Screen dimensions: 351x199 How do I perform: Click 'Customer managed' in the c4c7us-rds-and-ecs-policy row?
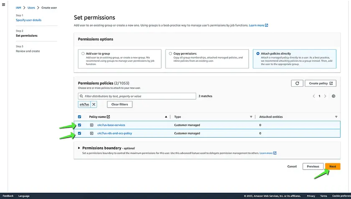pyautogui.click(x=187, y=133)
